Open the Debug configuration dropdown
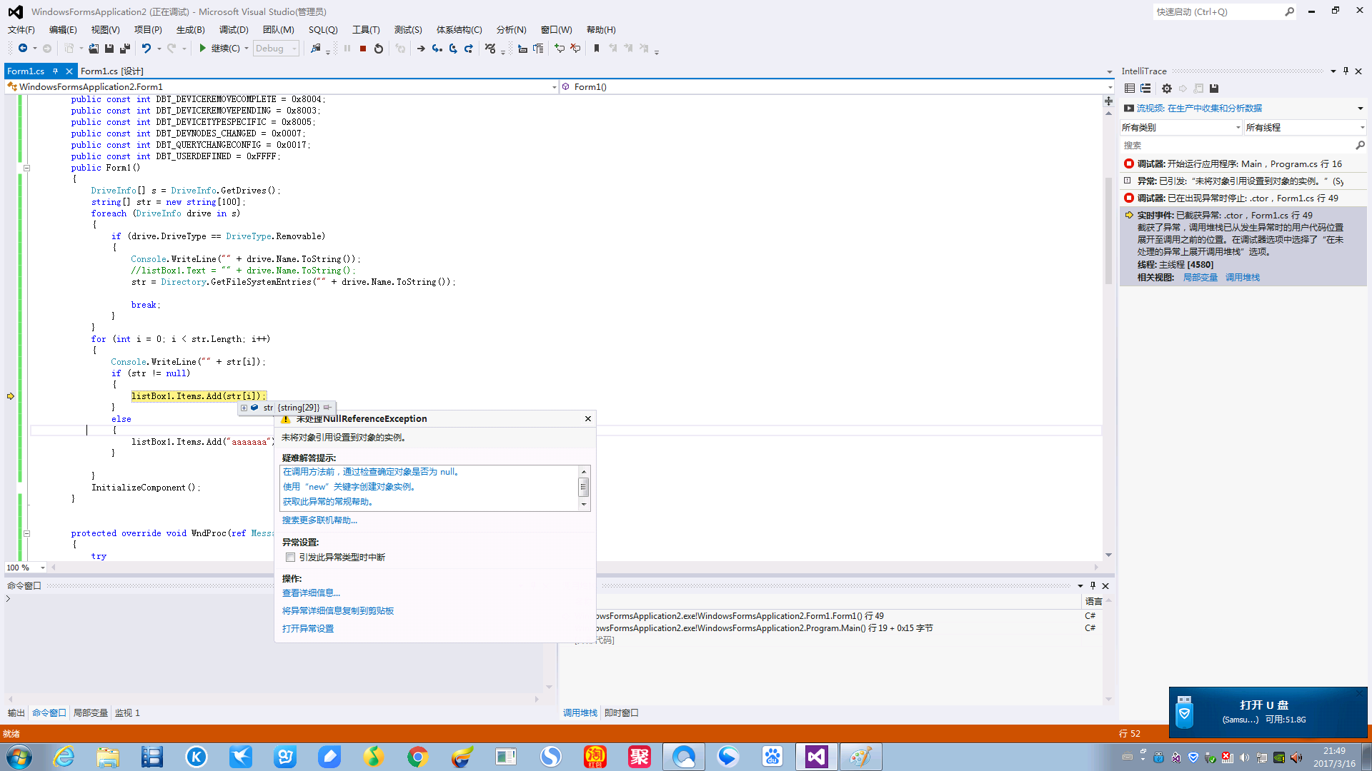The image size is (1372, 771). click(277, 49)
